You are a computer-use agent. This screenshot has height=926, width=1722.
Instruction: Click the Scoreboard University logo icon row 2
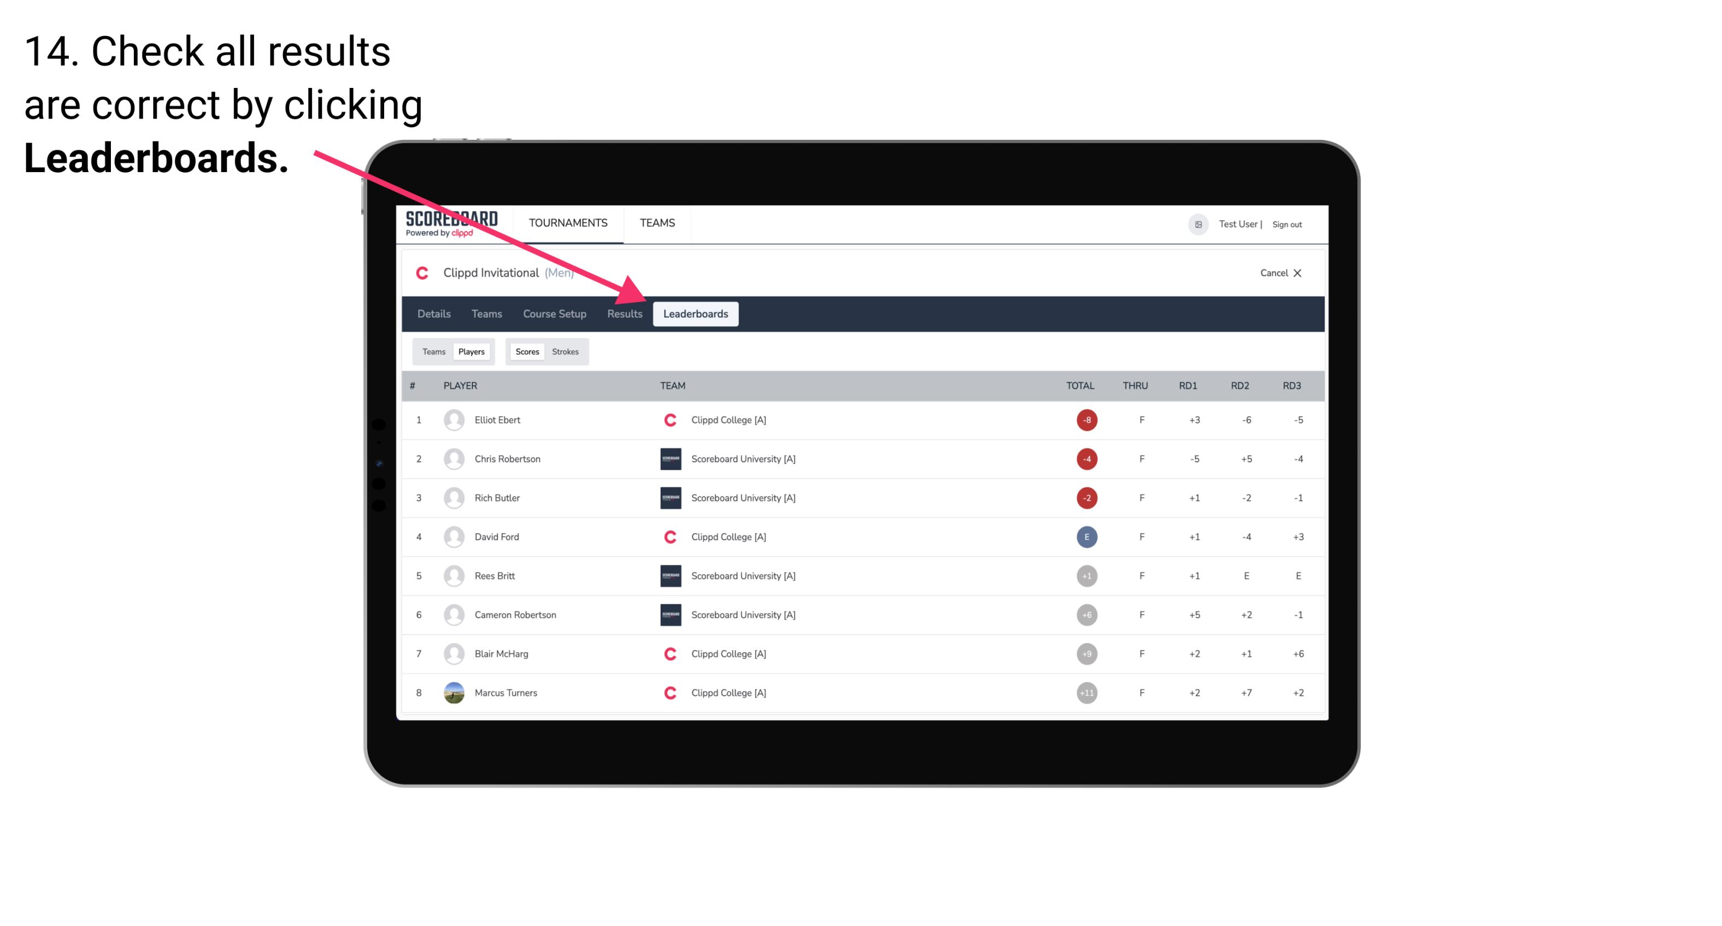pos(668,458)
